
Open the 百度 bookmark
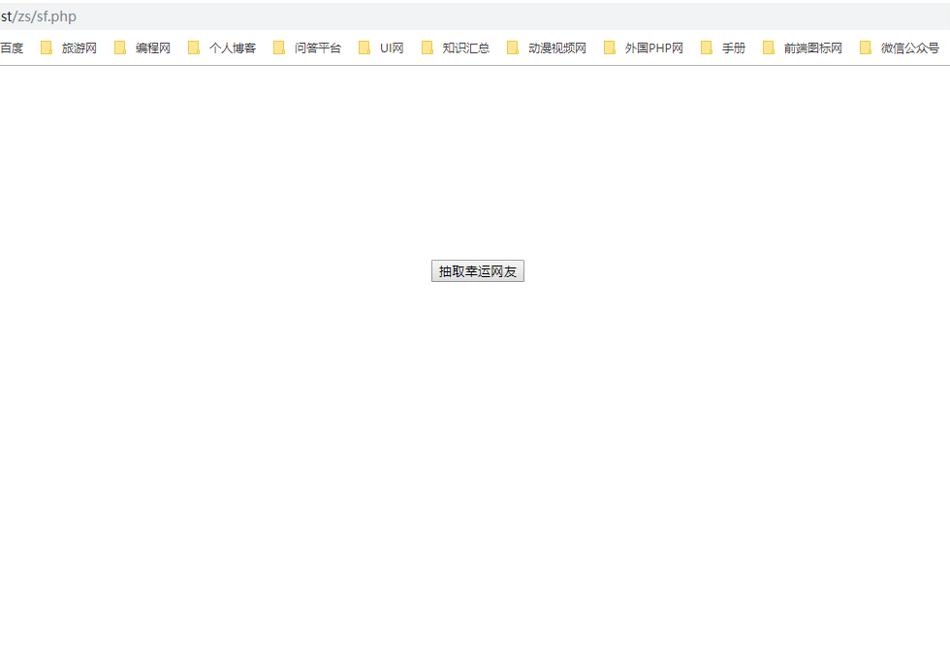(x=12, y=47)
